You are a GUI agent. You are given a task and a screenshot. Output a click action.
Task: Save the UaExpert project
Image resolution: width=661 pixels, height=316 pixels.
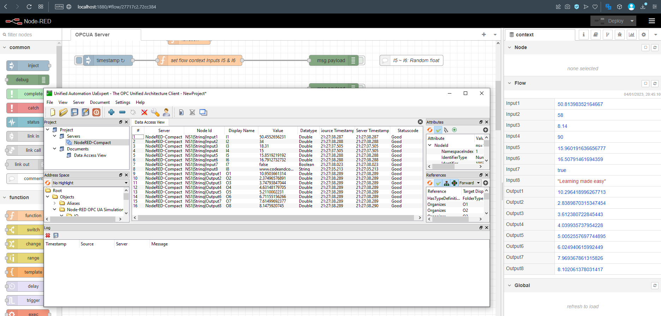click(x=74, y=112)
